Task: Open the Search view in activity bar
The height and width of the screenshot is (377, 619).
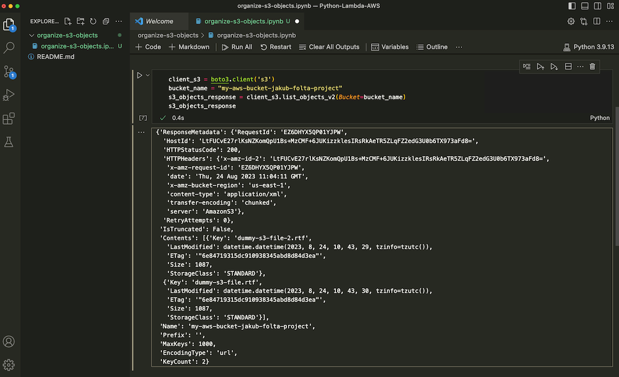Action: pyautogui.click(x=9, y=47)
